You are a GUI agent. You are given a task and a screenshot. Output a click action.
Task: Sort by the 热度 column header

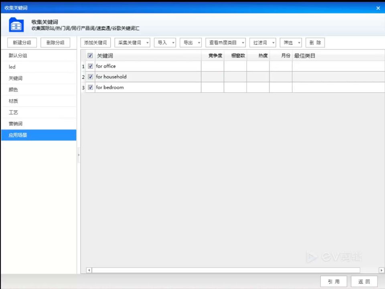coord(258,55)
